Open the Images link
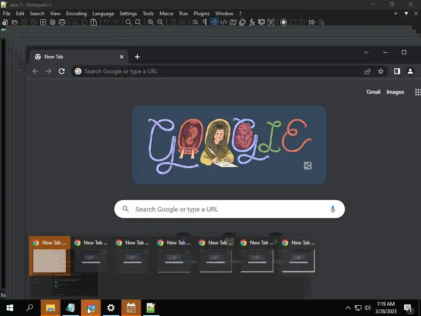Viewport: 421px width, 316px height. (x=395, y=92)
